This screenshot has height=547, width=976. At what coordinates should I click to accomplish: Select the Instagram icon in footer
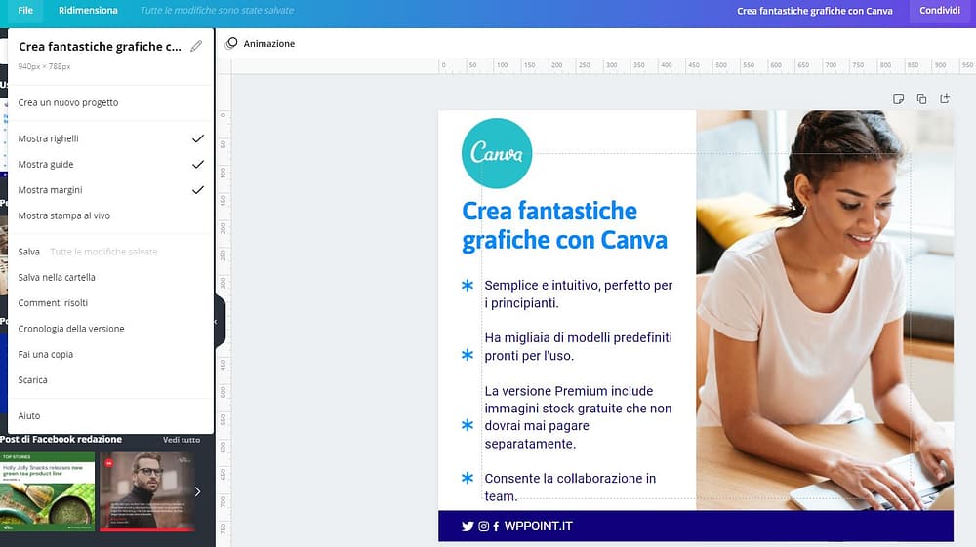tap(484, 527)
